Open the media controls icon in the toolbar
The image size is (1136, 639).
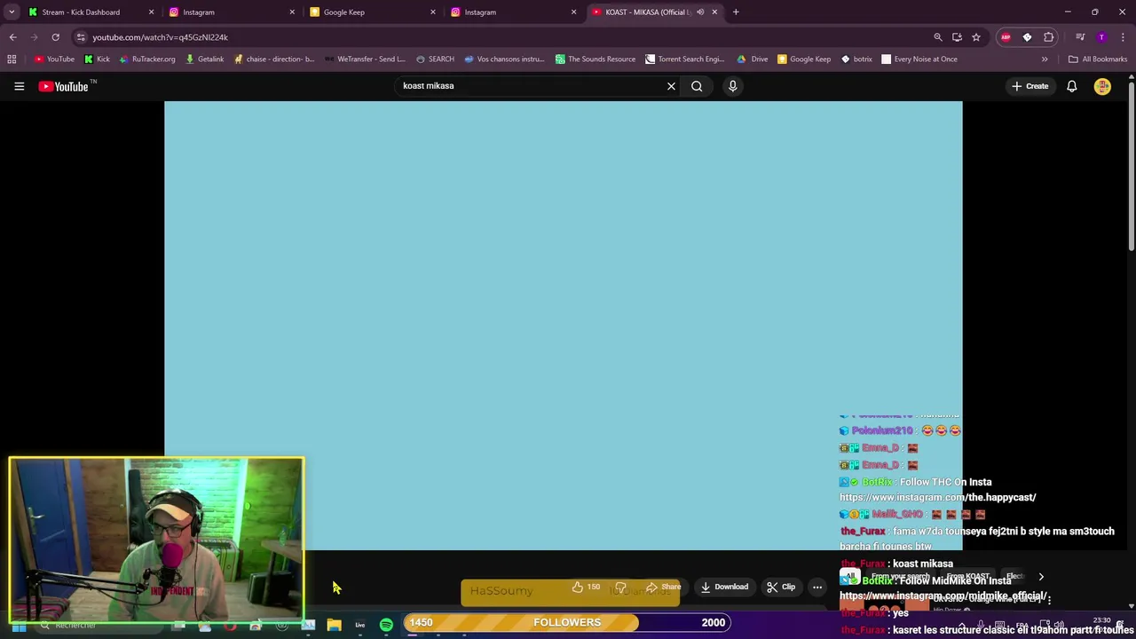[1080, 37]
